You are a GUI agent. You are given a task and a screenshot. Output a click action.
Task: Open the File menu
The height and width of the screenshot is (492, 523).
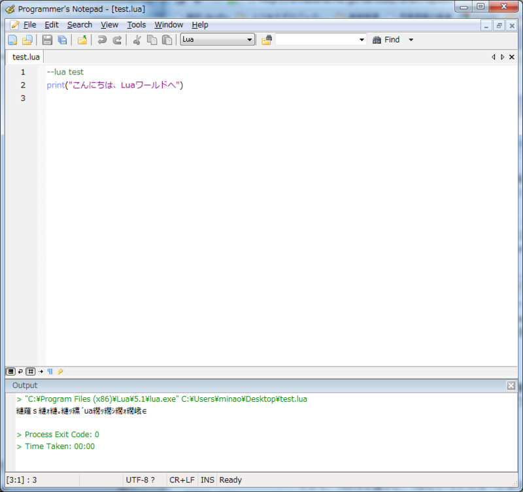tap(29, 25)
